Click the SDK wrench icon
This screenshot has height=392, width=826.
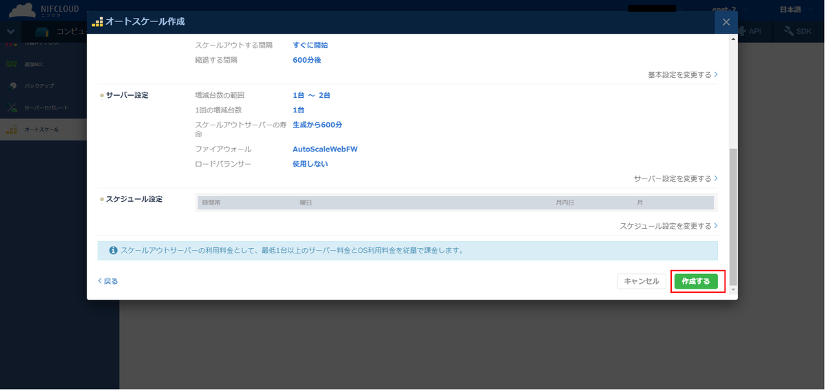tap(789, 31)
